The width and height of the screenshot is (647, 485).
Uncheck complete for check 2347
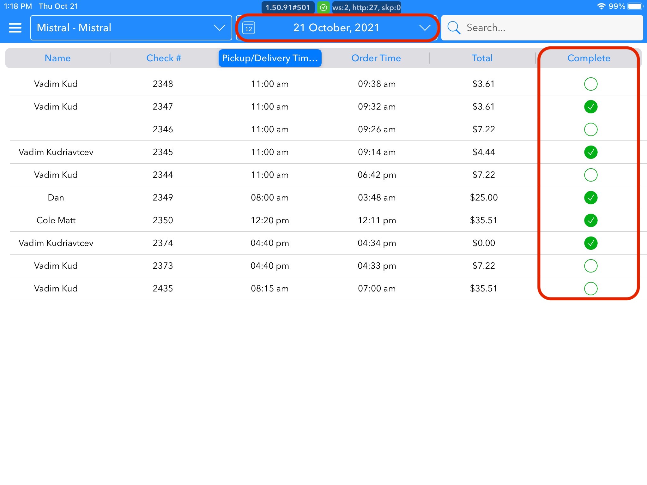tap(590, 107)
